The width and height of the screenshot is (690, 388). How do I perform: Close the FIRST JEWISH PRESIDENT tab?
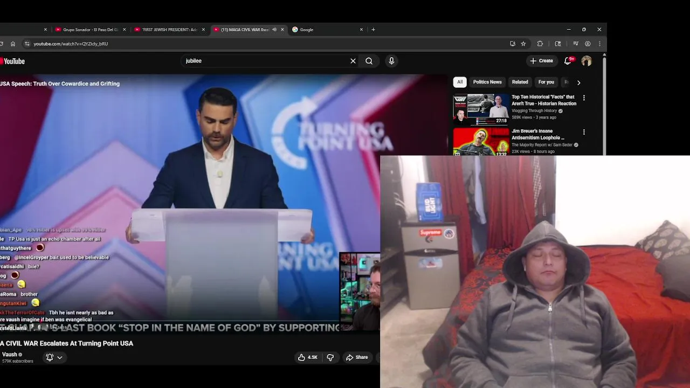[203, 30]
